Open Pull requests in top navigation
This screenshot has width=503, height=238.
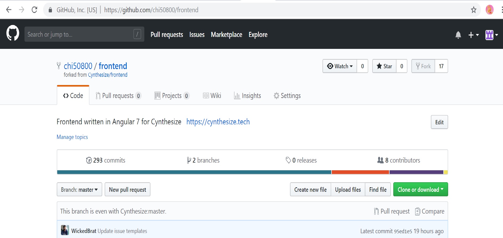click(167, 35)
